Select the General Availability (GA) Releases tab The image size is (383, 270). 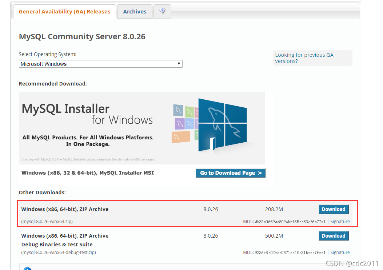tap(64, 11)
